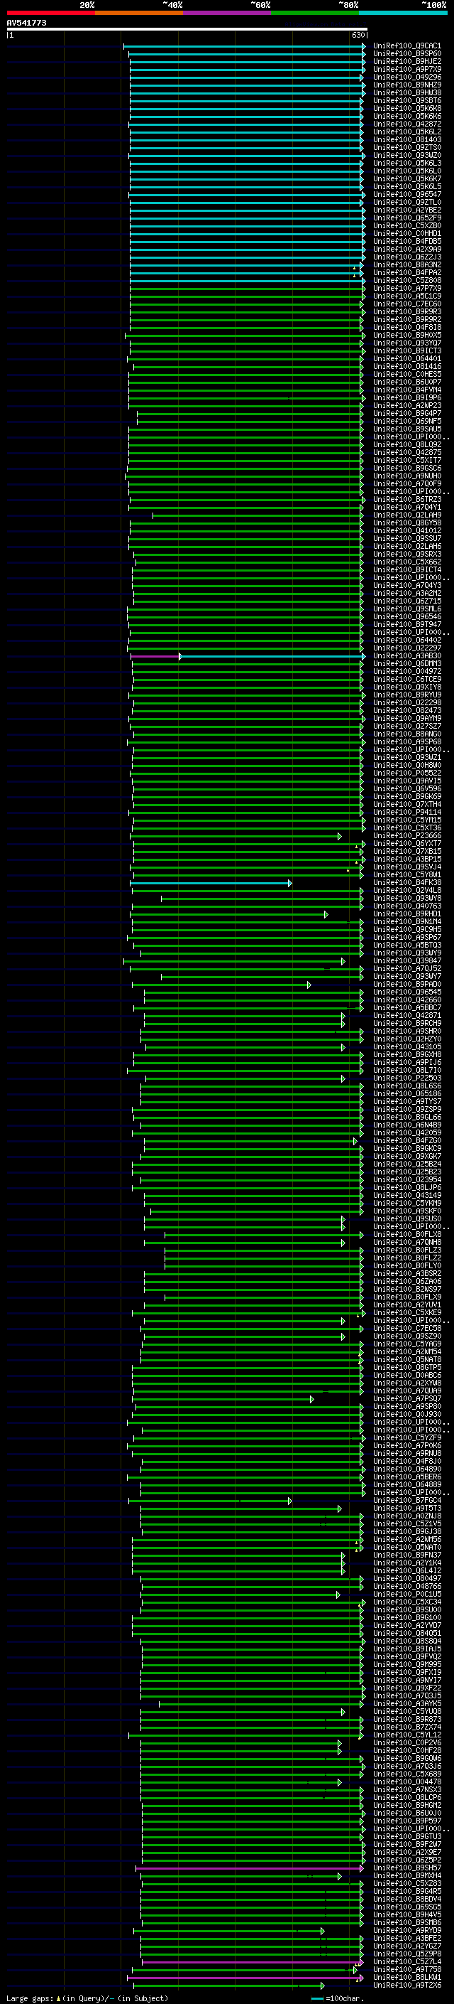454x2004 pixels.
Task: Select label UniRef100_A2YBE2
Action: pos(406,210)
